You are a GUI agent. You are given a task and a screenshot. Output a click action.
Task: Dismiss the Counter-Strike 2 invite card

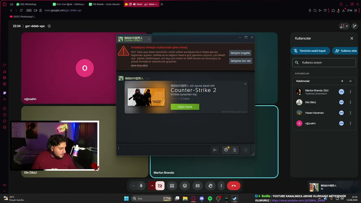click(245, 84)
